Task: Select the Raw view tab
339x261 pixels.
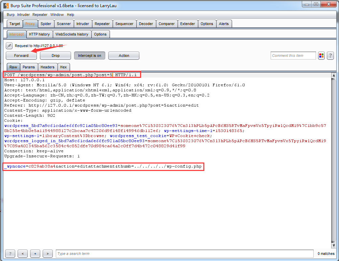Action: (x=13, y=67)
